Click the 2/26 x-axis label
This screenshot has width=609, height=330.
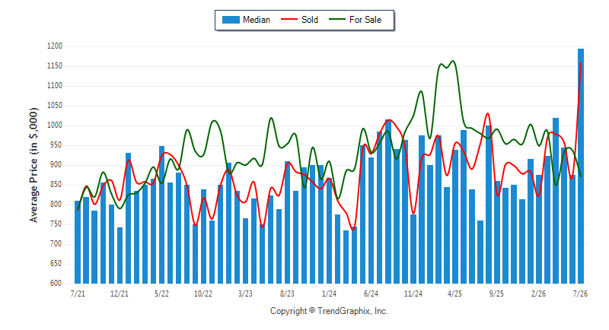click(x=538, y=294)
